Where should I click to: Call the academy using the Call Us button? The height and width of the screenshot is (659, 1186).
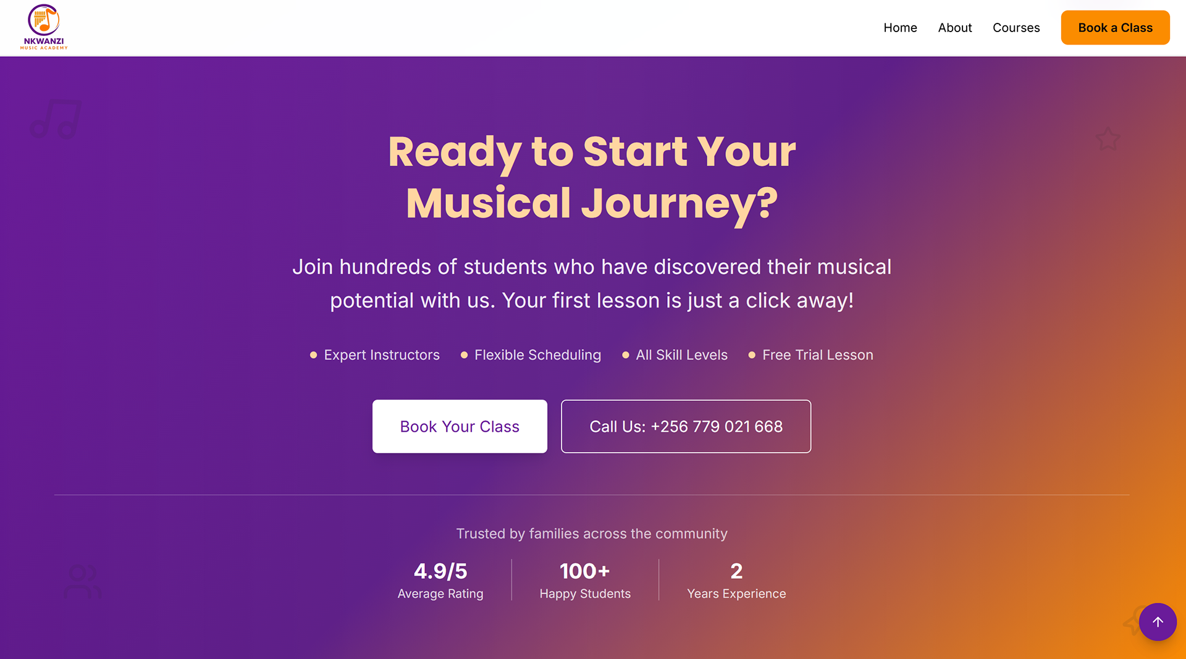[686, 426]
